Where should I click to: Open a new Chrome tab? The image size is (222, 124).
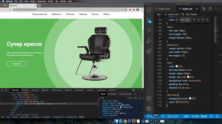point(39,6)
